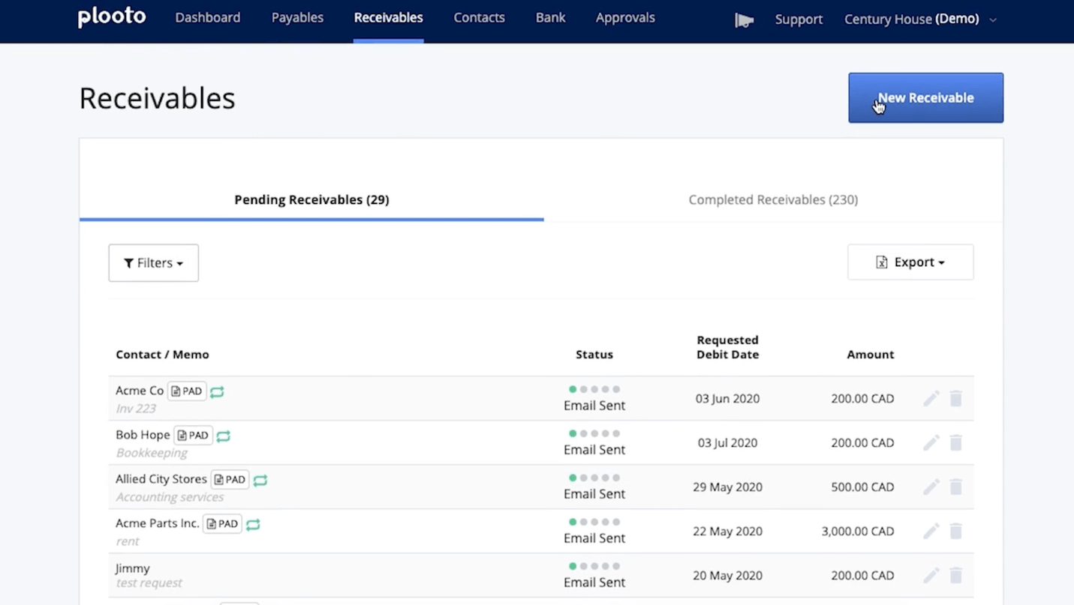Open the Contacts section
This screenshot has height=605, width=1074.
pos(479,17)
